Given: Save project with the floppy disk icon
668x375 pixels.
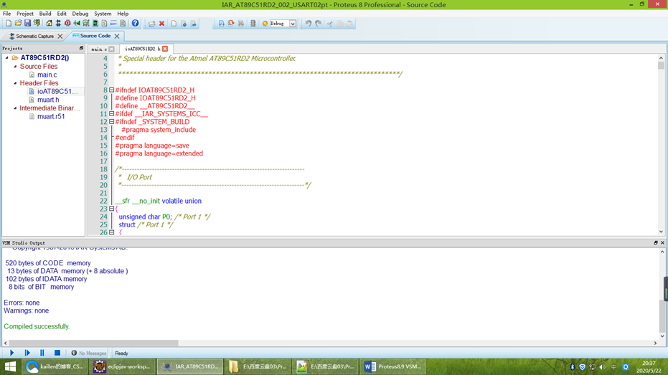Looking at the screenshot, I should 27,24.
